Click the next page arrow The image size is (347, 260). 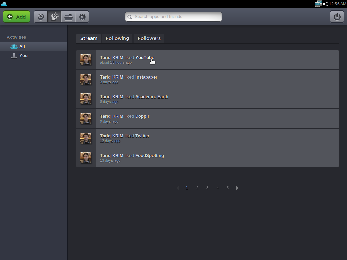pyautogui.click(x=237, y=188)
